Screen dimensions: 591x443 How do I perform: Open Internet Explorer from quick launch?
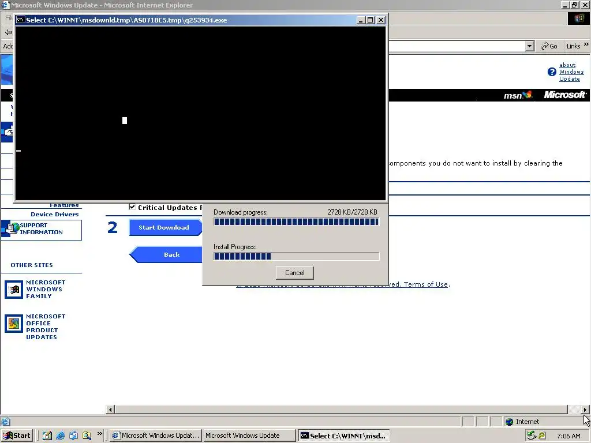tap(60, 436)
